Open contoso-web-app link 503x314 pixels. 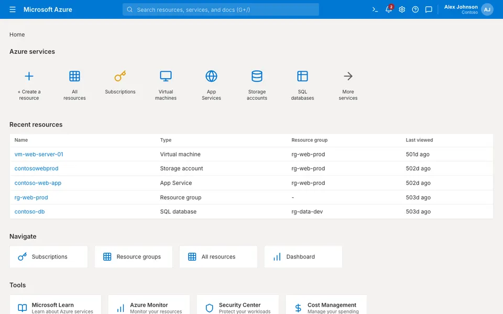[x=38, y=183]
